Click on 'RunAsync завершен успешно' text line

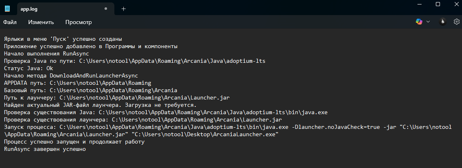[x=45, y=149]
